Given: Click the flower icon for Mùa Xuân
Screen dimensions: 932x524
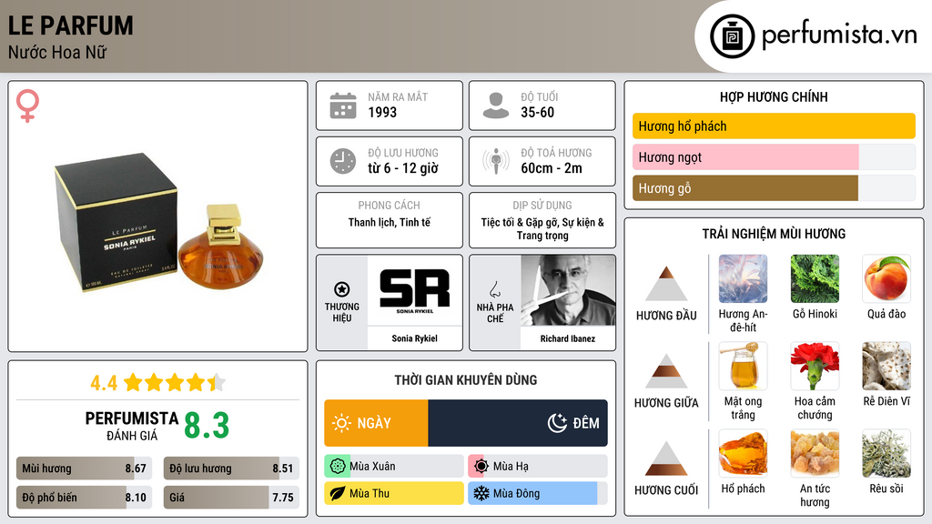Looking at the screenshot, I should click(338, 467).
